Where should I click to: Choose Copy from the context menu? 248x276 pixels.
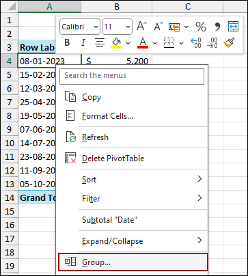tap(132, 97)
